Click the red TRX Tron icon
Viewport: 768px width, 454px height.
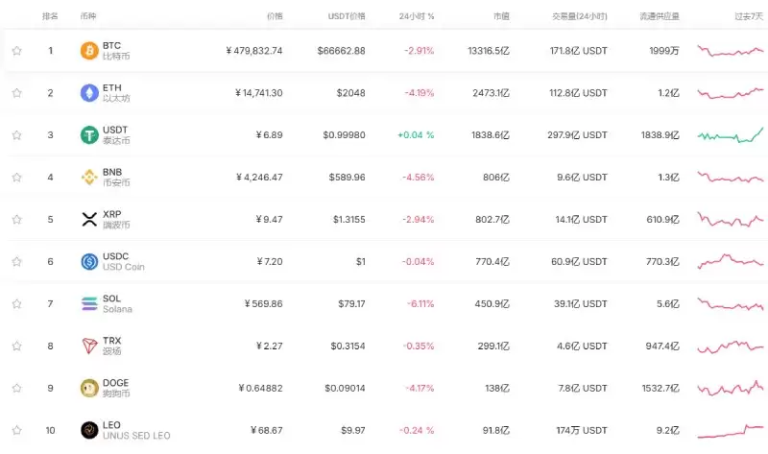point(89,346)
